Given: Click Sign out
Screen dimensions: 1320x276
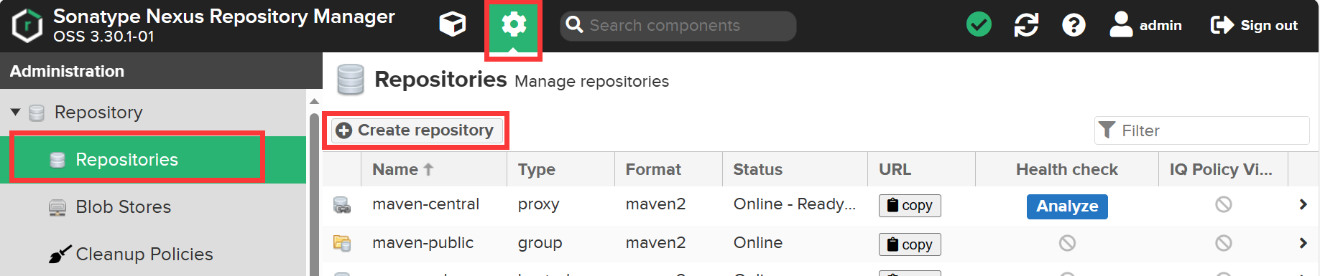Looking at the screenshot, I should point(1254,25).
